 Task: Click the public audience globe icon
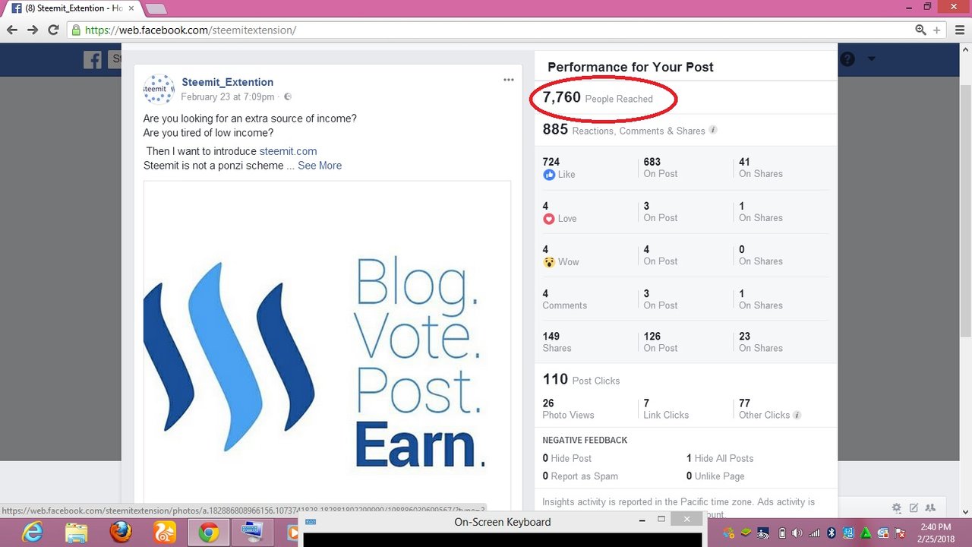[x=288, y=97]
